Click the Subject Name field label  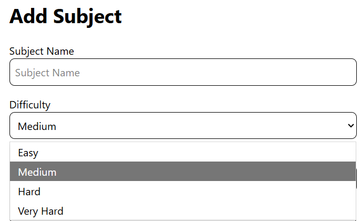[x=42, y=51]
